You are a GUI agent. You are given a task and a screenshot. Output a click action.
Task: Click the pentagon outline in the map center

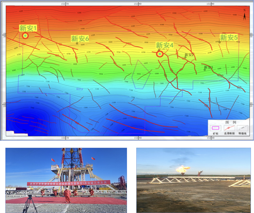(141, 74)
